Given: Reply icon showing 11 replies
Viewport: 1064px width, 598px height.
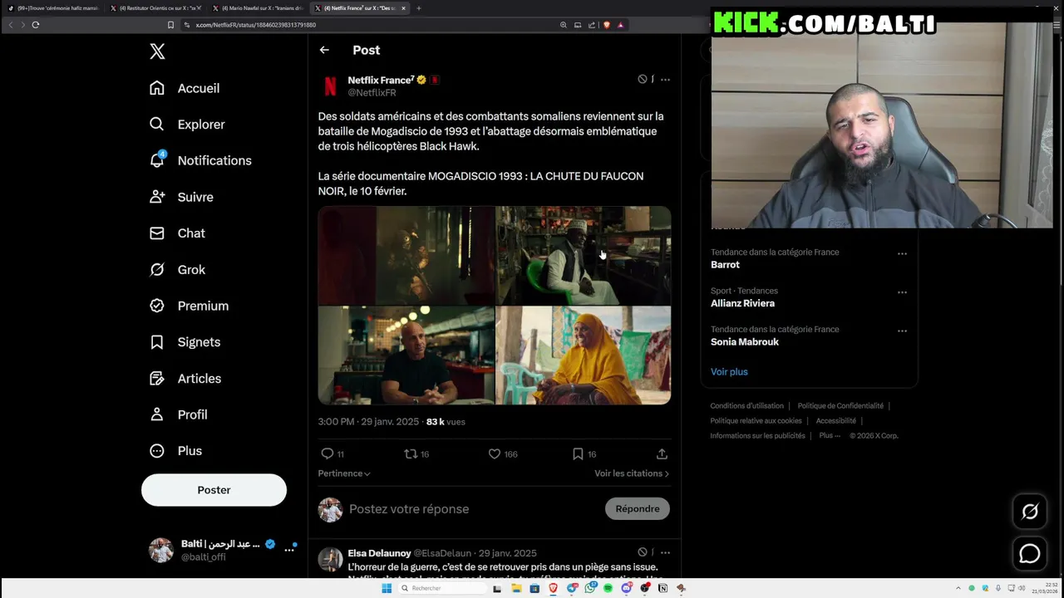Looking at the screenshot, I should (332, 454).
